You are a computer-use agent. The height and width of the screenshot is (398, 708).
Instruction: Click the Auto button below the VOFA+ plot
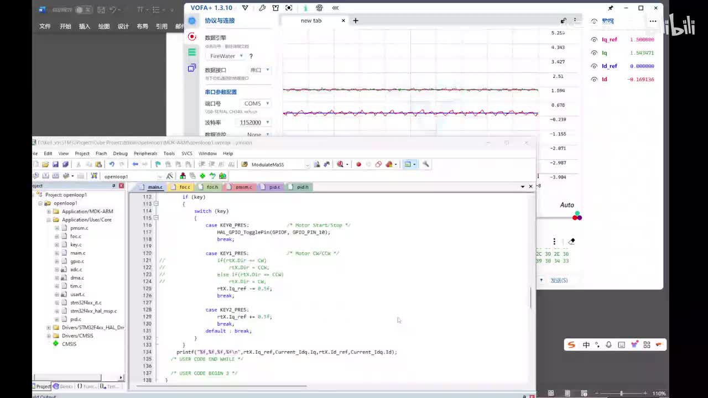[567, 205]
